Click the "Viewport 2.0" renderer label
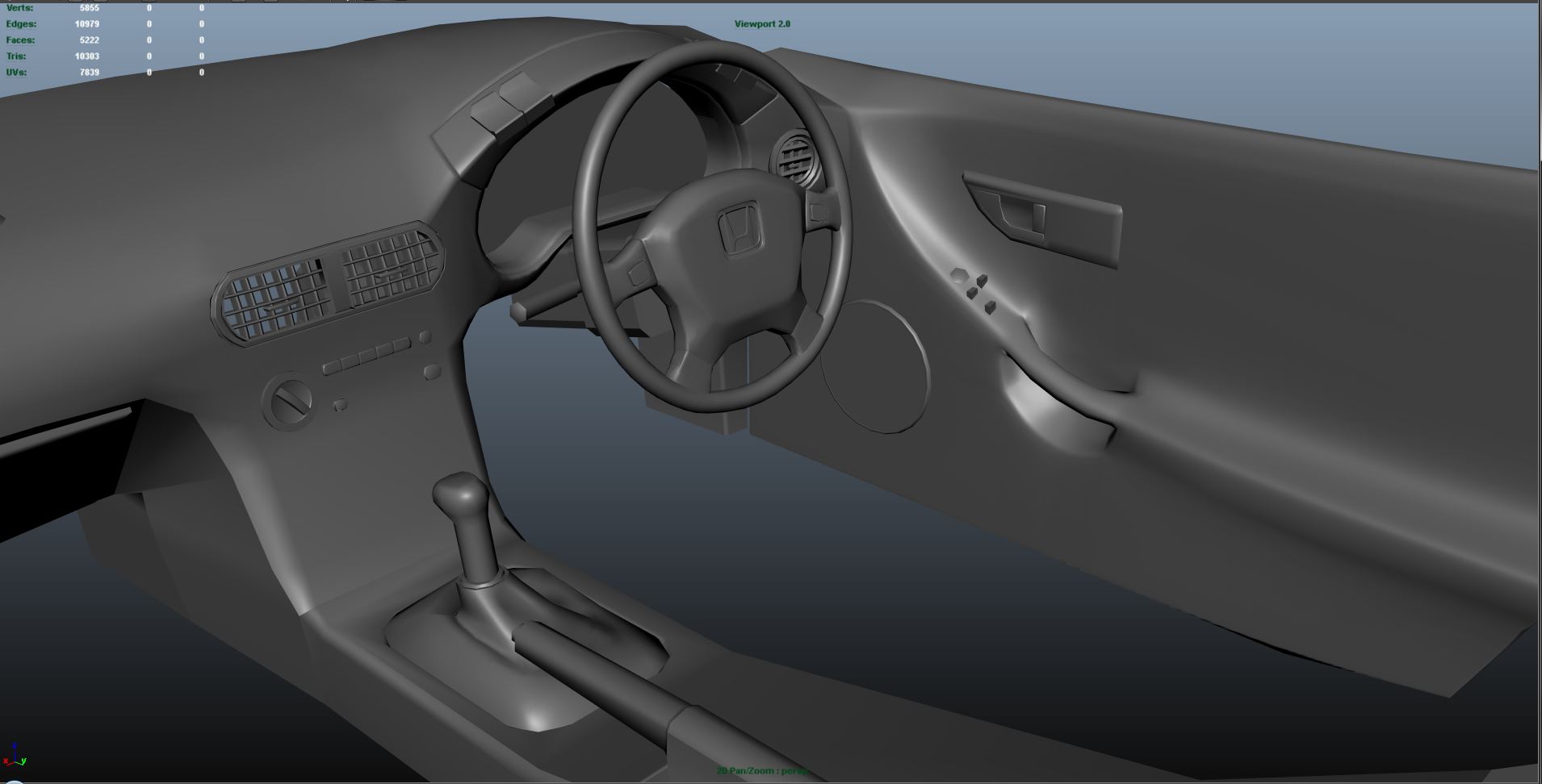 point(762,24)
